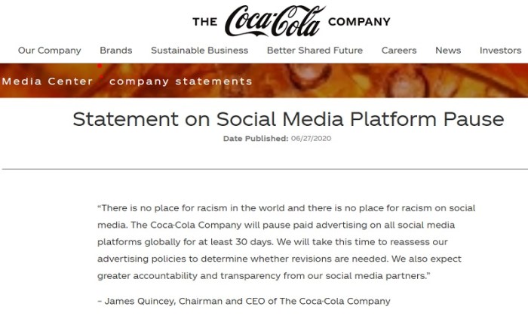The height and width of the screenshot is (319, 528).
Task: Open Better Shared Future page
Action: coord(315,51)
